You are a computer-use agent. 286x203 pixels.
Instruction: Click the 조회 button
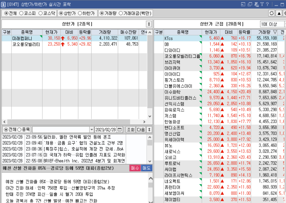[x=131, y=130]
